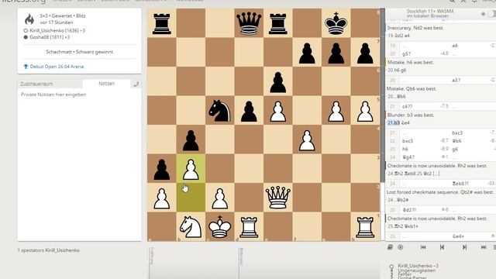Viewport: 496px width, 279px height.
Task: Select move Bd2?! in move list
Action: tap(409, 210)
